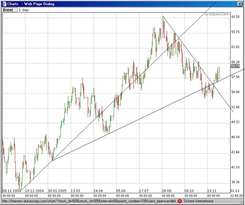245x205 pixels.
Task: Click the 24.04 date axis label
Action: 98,191
